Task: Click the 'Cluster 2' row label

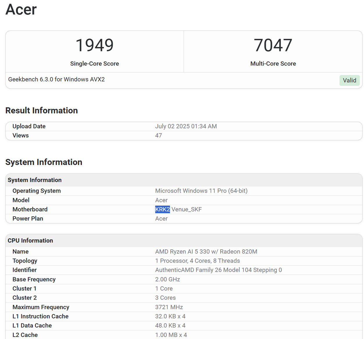Action: pos(25,298)
